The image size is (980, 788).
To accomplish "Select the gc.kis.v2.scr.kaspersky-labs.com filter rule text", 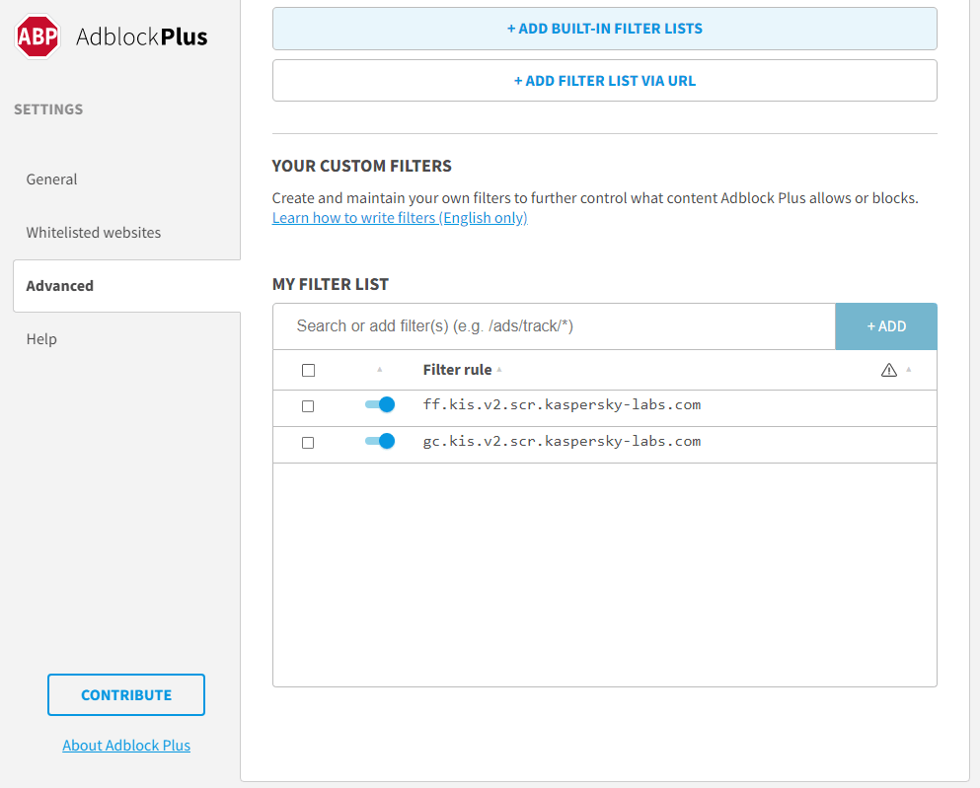I will coord(562,441).
